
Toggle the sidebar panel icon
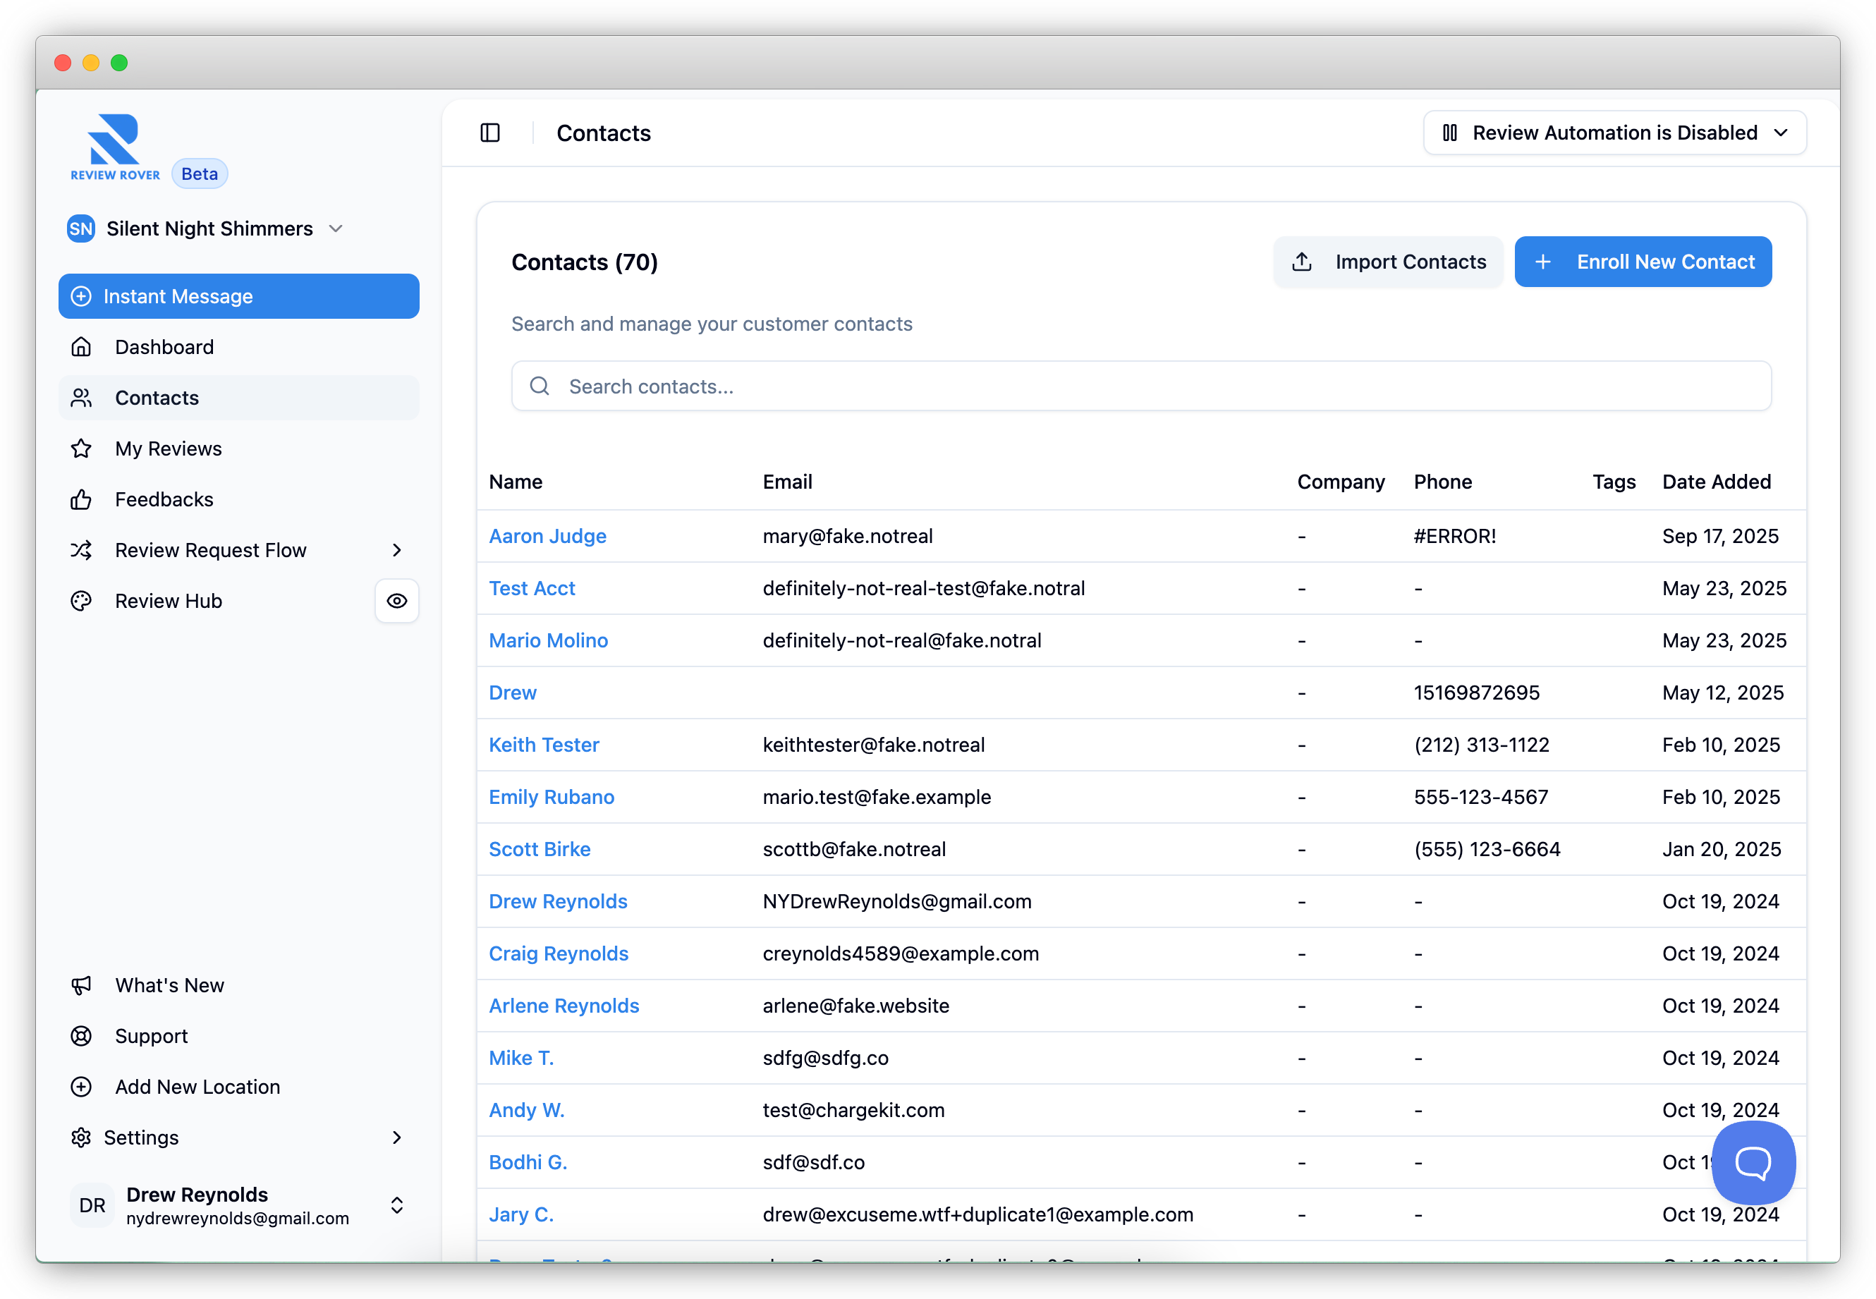click(490, 133)
